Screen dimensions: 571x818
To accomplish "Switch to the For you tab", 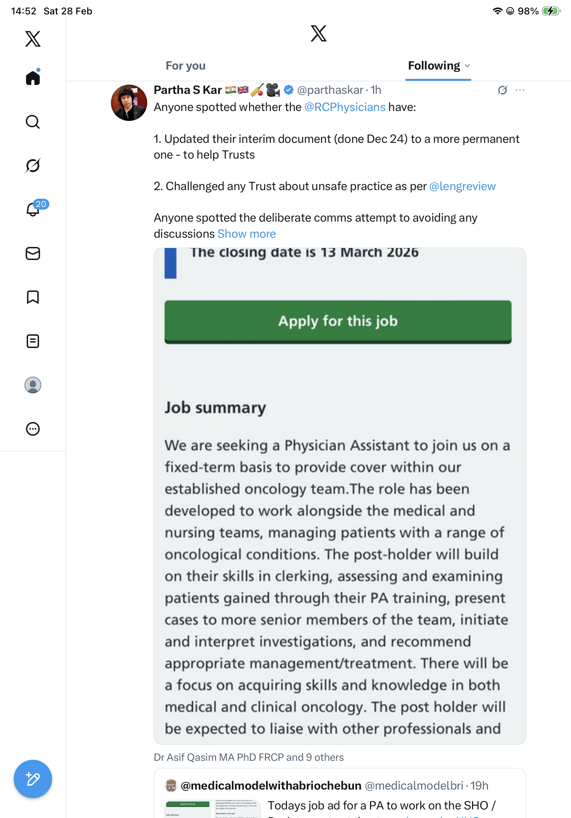I will tap(186, 66).
